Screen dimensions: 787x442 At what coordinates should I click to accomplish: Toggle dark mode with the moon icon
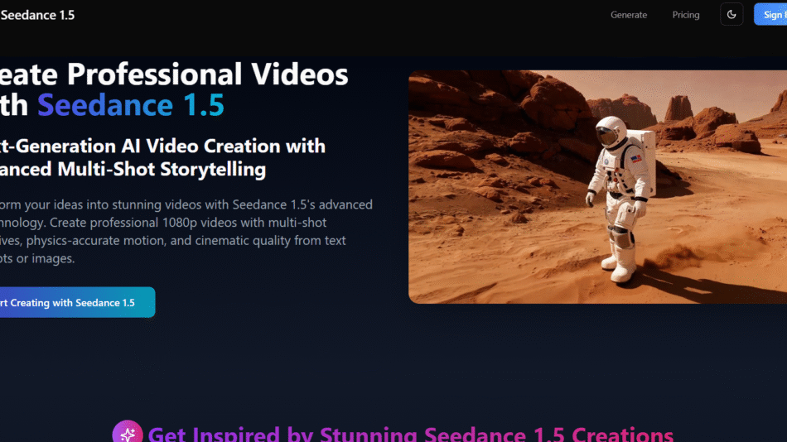tap(731, 15)
